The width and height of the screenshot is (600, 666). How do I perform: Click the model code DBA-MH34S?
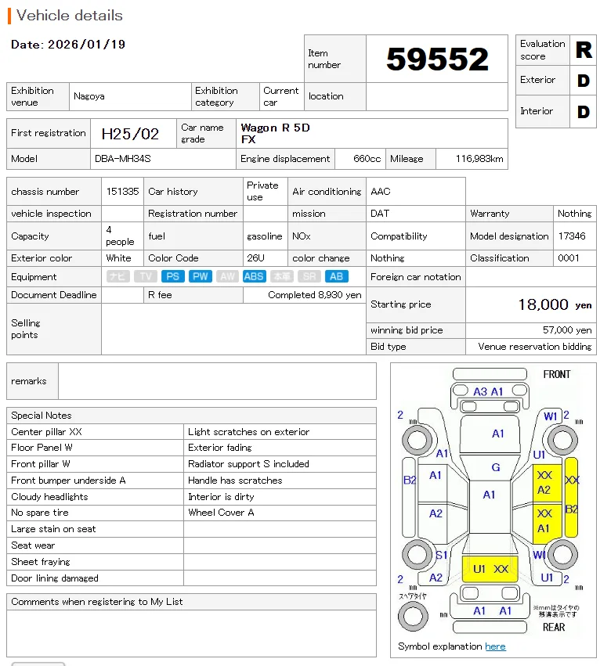pyautogui.click(x=122, y=158)
